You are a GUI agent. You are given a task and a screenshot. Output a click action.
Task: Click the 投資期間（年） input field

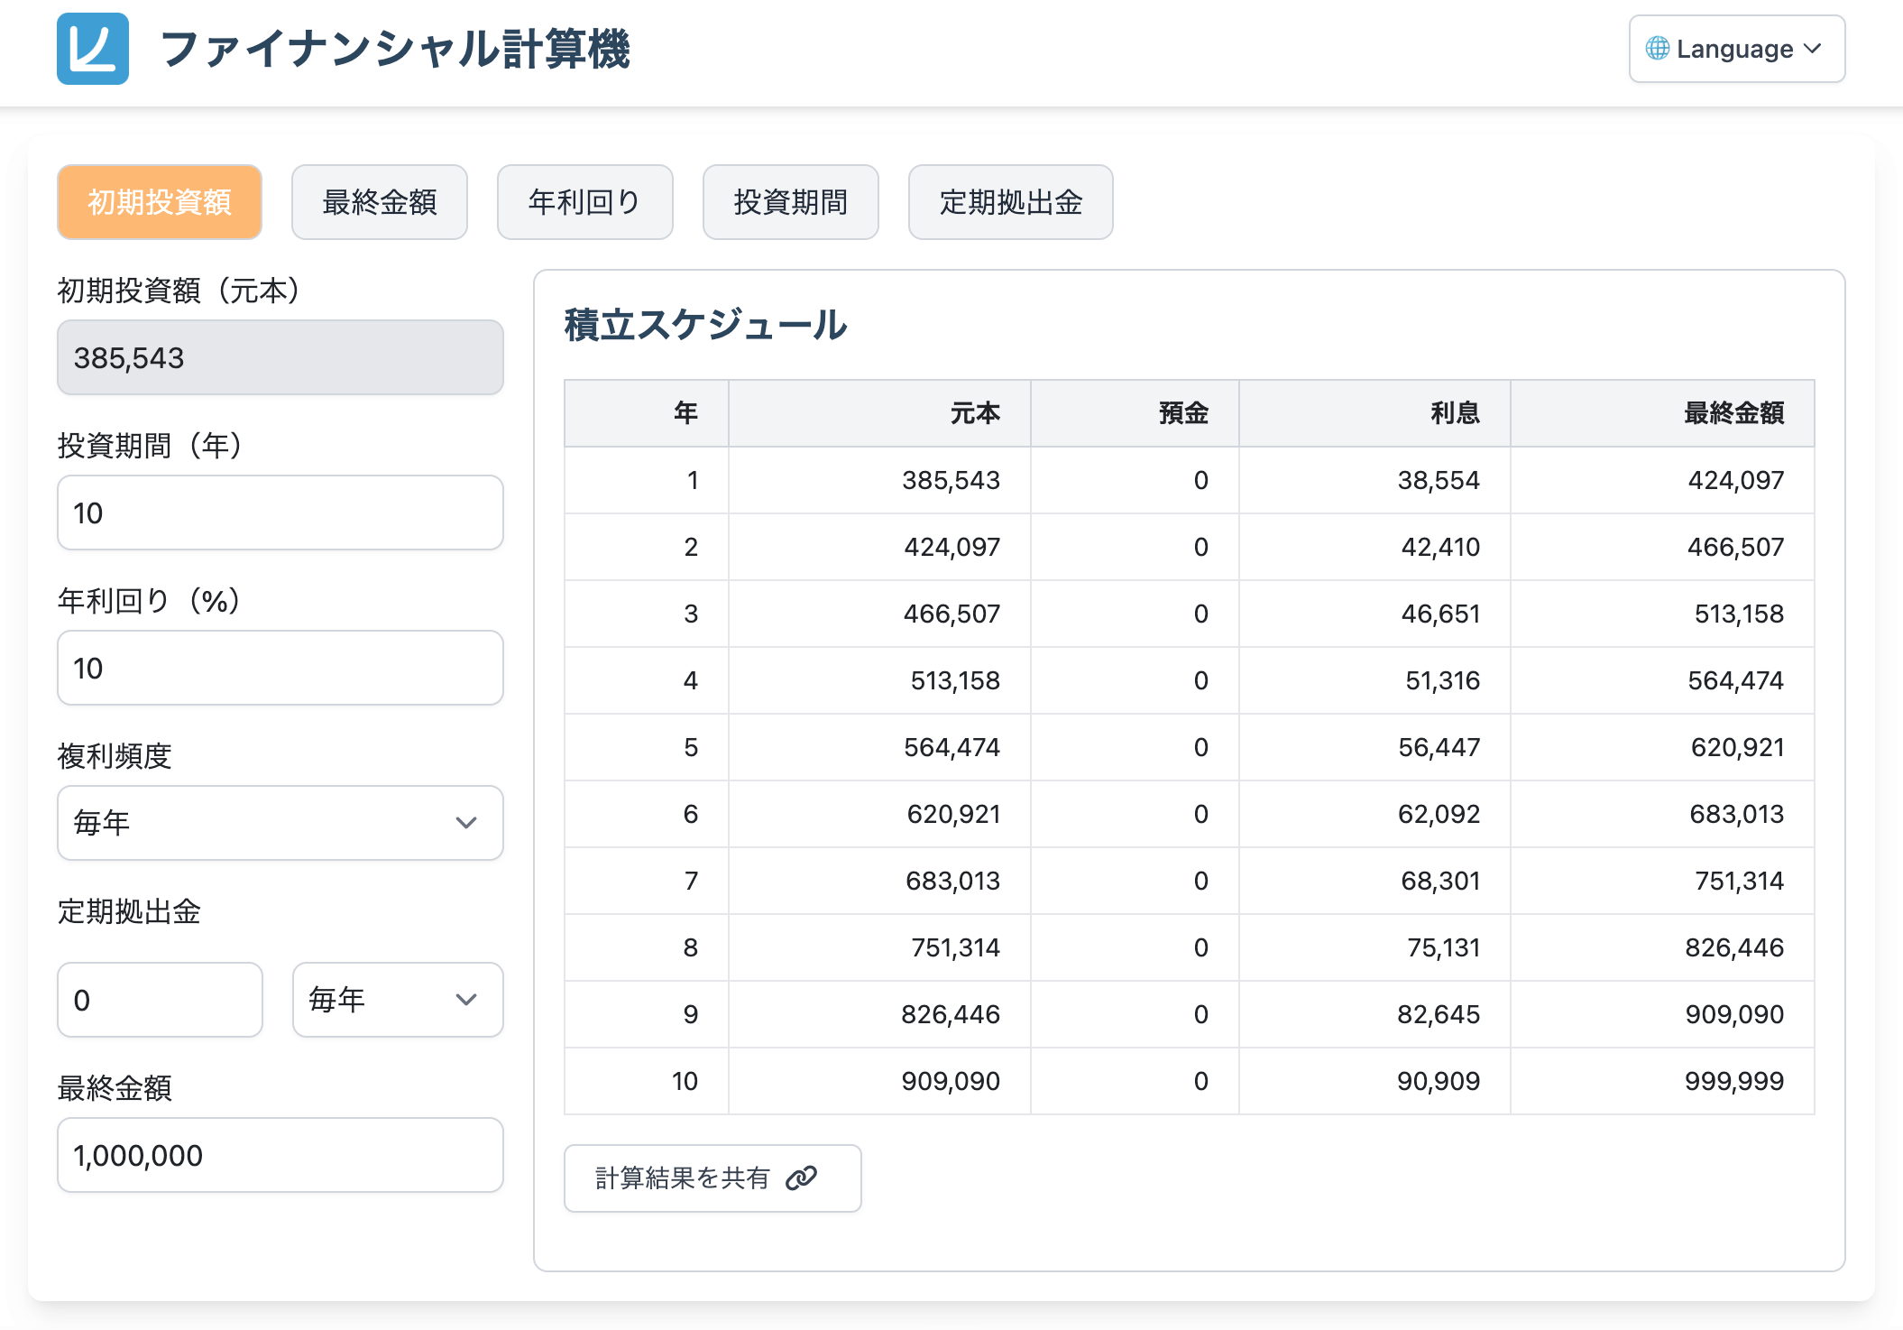280,513
